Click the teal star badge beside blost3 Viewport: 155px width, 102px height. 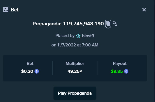(x=78, y=36)
